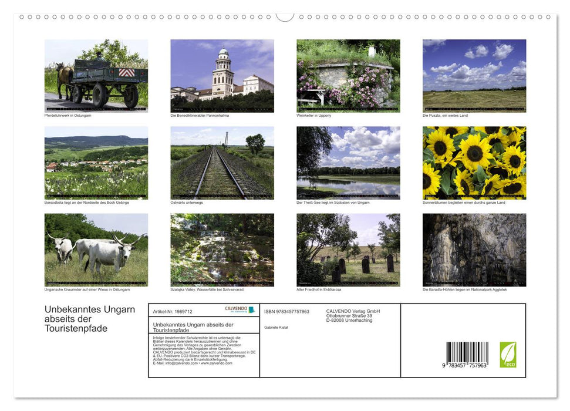Click the CALVENDO Verlag GmbH address block
Viewport: 570px width, 411px height.
click(x=352, y=316)
